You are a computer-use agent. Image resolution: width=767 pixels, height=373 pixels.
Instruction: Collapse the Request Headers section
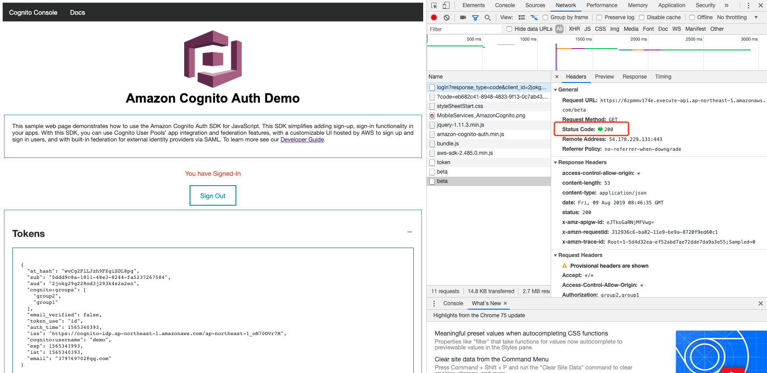[x=556, y=255]
